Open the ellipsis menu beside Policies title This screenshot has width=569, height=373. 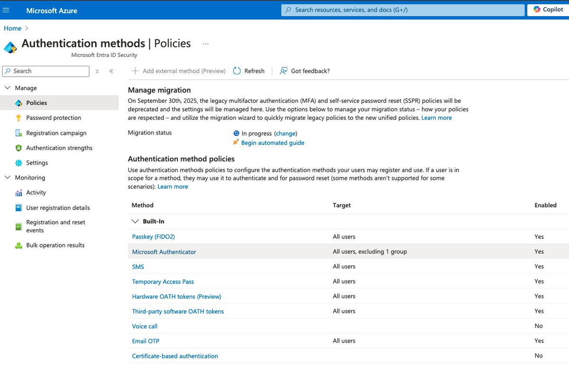(206, 44)
